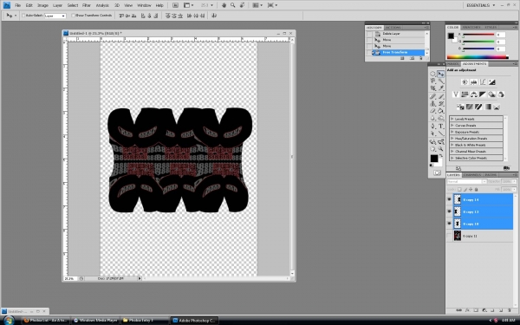Choose the Eraser tool
520x325 pixels.
point(433,111)
